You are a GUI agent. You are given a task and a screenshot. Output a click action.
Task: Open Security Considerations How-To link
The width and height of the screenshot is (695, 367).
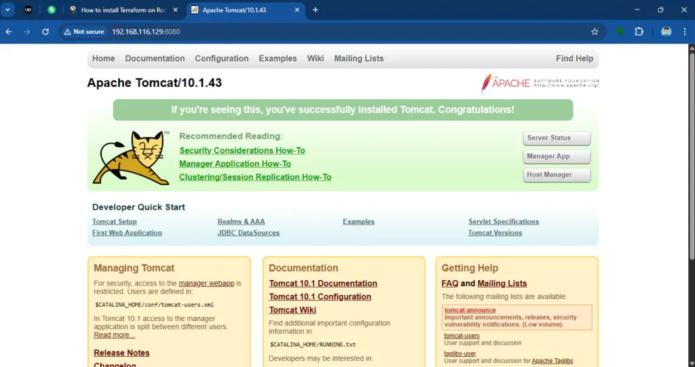(x=242, y=151)
